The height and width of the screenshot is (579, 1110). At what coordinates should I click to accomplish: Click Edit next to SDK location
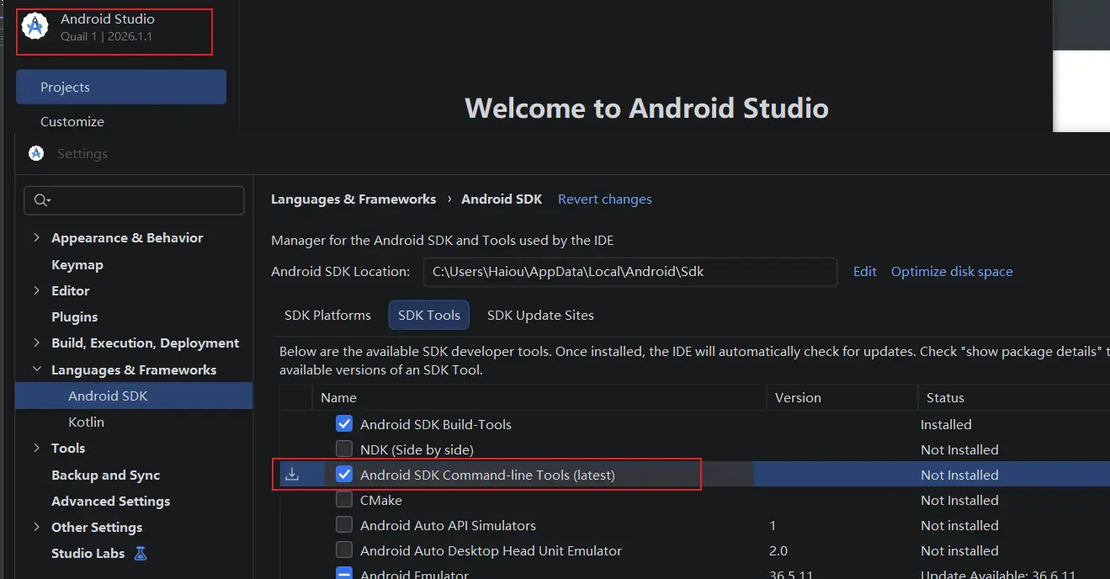coord(865,271)
